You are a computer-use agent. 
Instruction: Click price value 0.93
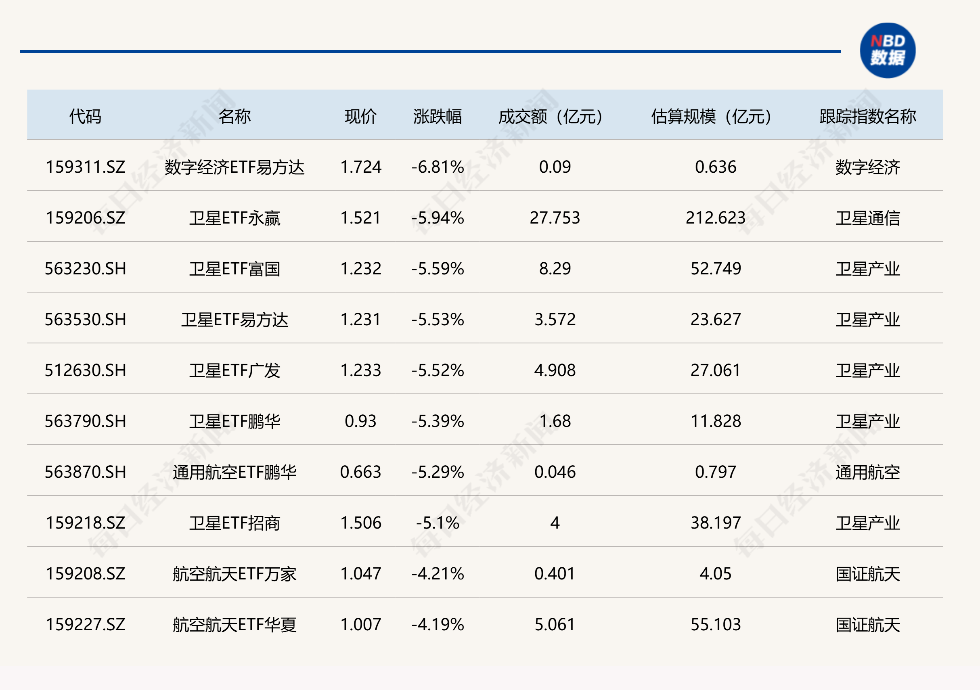pos(361,421)
